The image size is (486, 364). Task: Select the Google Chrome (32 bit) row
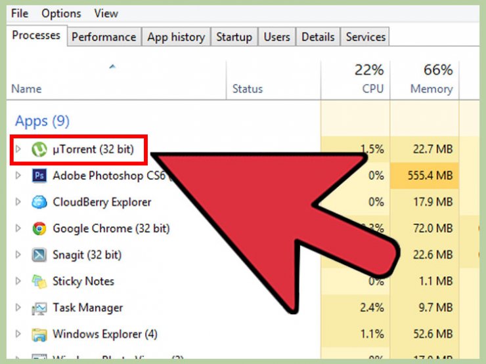(243, 228)
